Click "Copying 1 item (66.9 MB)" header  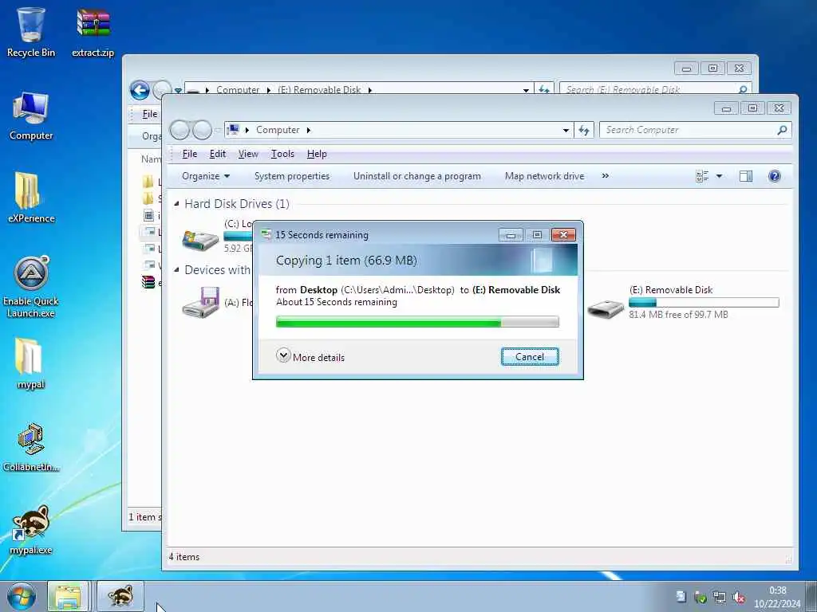point(346,261)
